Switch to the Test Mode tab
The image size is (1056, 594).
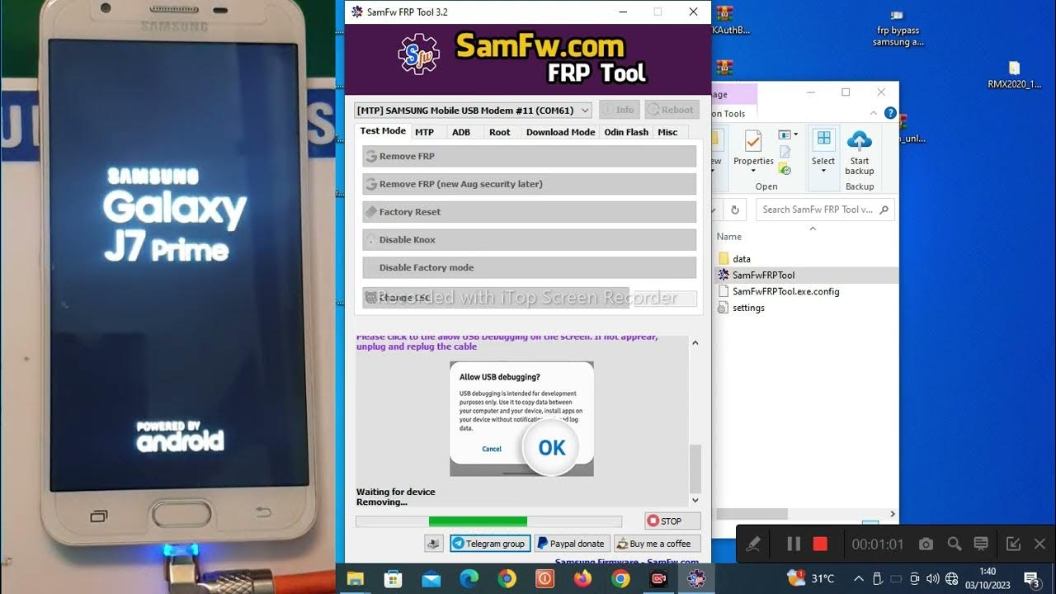tap(383, 131)
